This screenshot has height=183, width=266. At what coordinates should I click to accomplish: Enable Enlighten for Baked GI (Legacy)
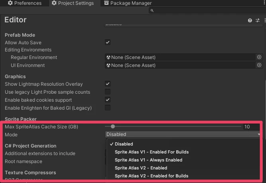tap(108, 108)
